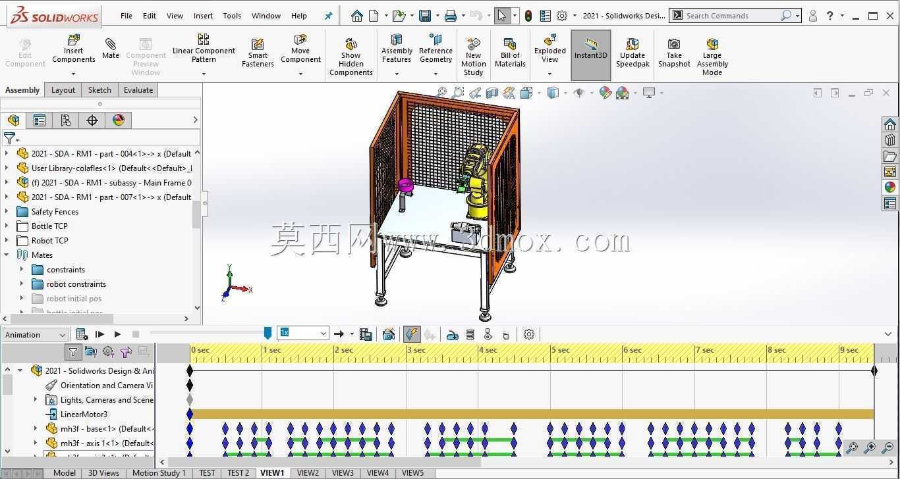Image resolution: width=900 pixels, height=479 pixels.
Task: Activate the Move Component tool
Action: pos(300,49)
